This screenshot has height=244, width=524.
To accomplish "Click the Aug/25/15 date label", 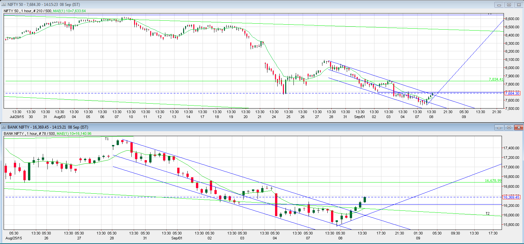I will click(x=14, y=238).
